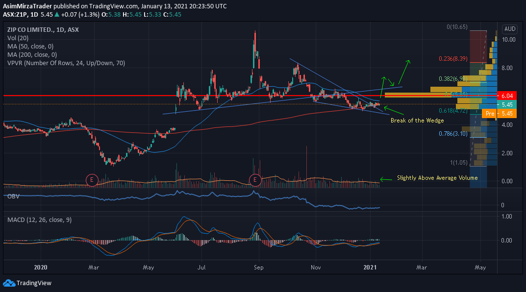Image resolution: width=526 pixels, height=292 pixels.
Task: Click the 0.382(6.98) Fibonacci level label
Action: point(453,79)
